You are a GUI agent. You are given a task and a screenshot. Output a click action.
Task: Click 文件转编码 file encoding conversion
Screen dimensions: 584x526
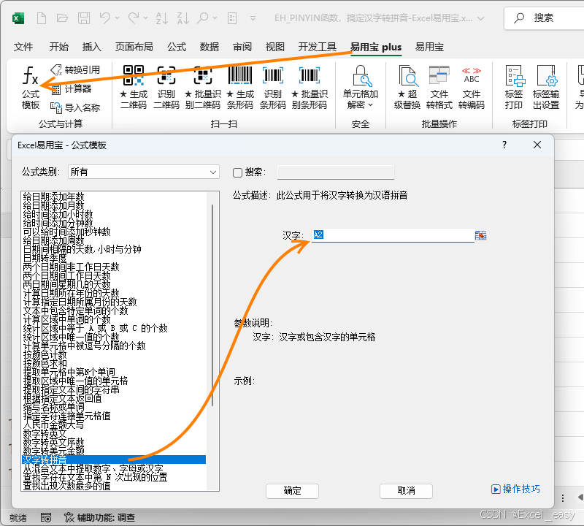coord(472,88)
